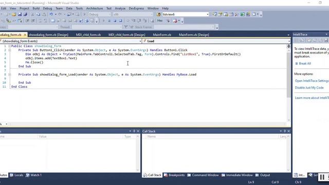Open the DevExpress menu
This screenshot has height=185, width=329.
tap(136, 8)
